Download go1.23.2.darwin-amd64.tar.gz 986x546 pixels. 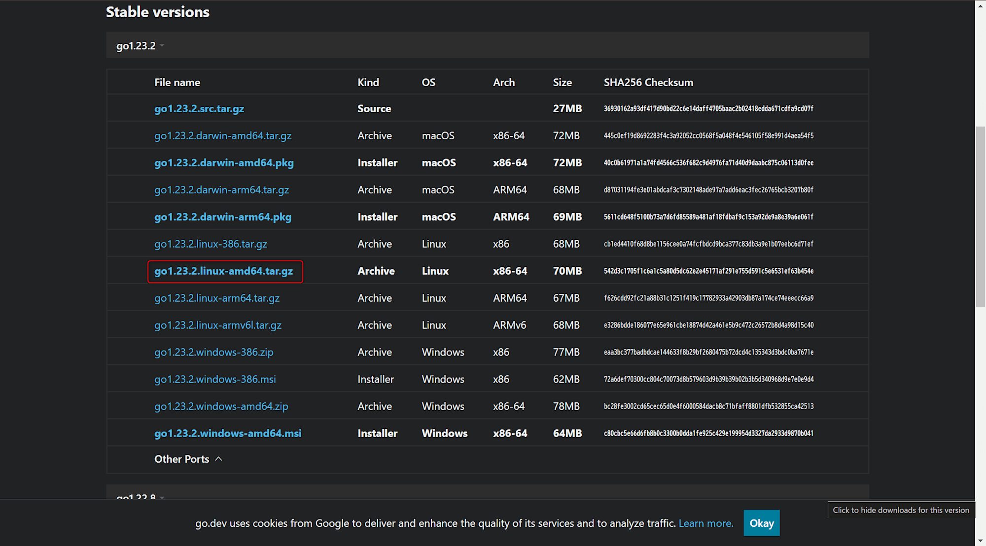pyautogui.click(x=223, y=136)
